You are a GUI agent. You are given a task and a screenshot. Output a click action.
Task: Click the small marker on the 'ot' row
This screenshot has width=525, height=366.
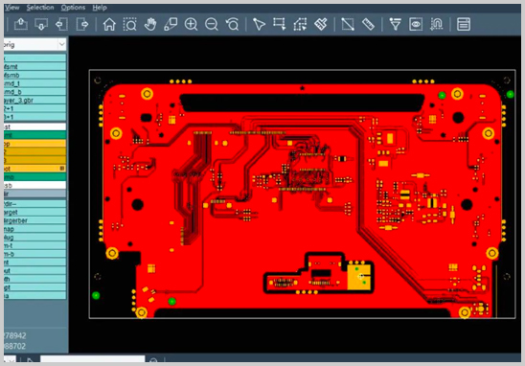(x=62, y=169)
